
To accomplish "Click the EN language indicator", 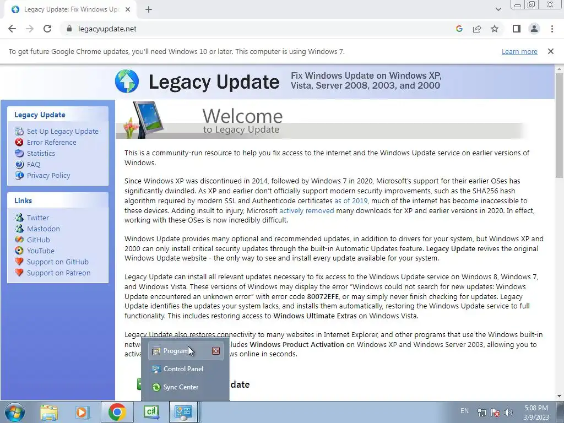I will coord(464,411).
